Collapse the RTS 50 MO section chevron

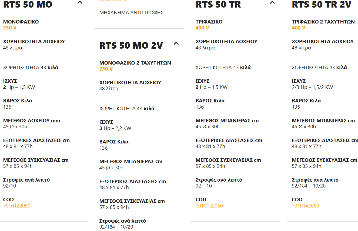(80, 3)
